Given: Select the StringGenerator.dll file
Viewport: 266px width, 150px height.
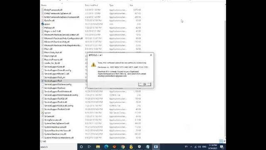Looking at the screenshot, I should tap(53, 120).
